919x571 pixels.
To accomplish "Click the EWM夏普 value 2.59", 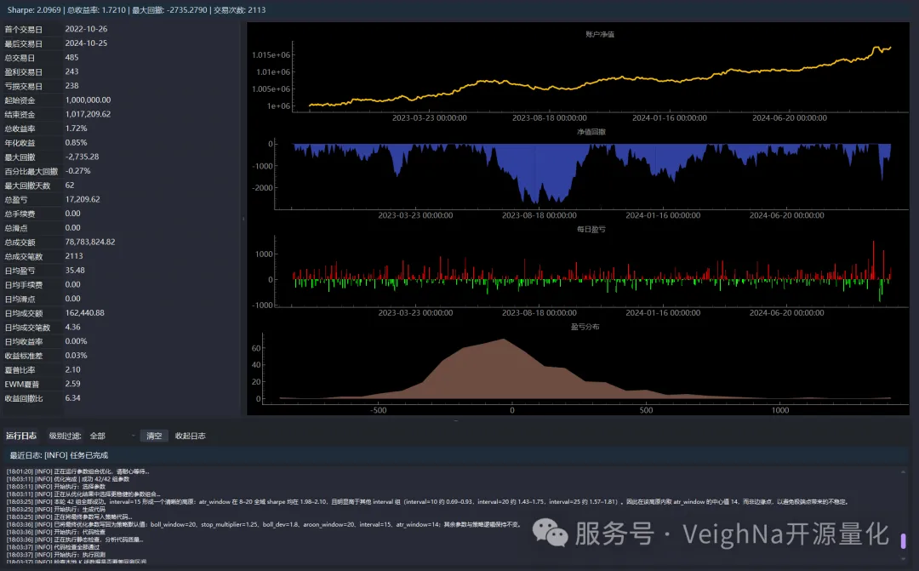I will click(72, 384).
